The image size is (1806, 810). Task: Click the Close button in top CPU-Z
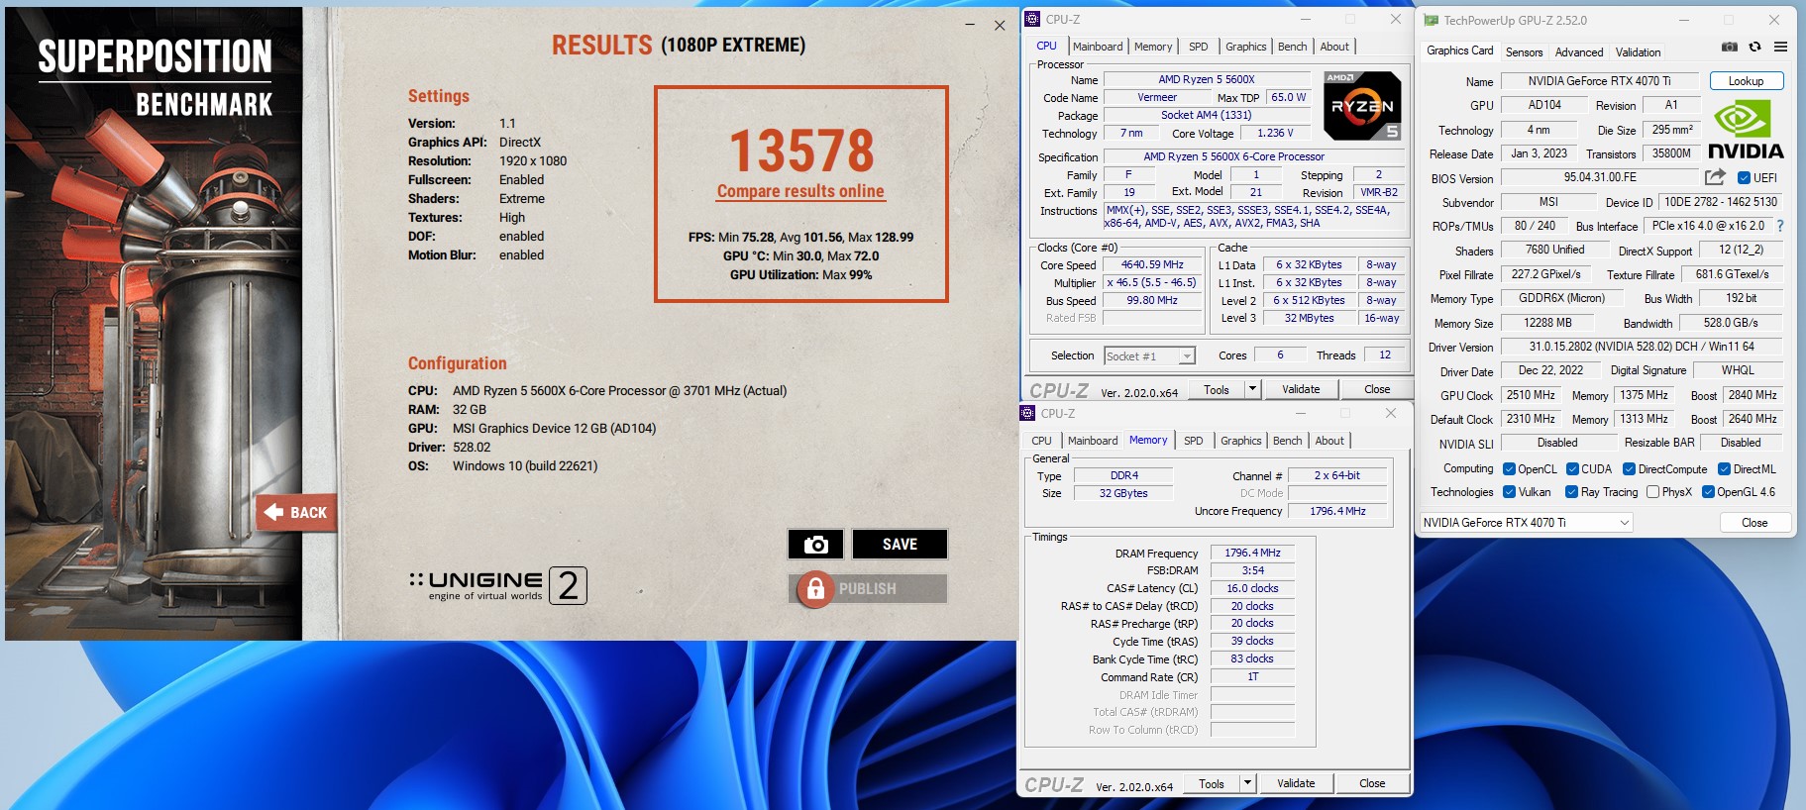pyautogui.click(x=1377, y=389)
